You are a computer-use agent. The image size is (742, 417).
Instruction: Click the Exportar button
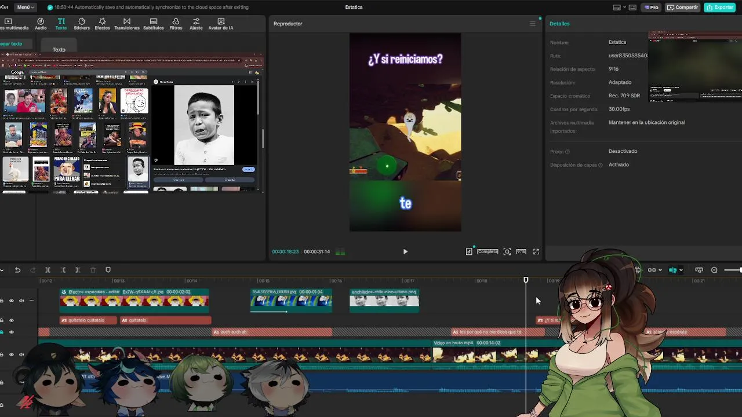(x=719, y=8)
